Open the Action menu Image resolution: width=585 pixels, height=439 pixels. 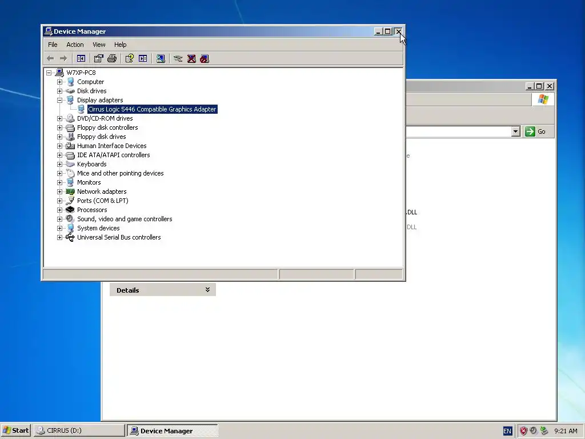(x=75, y=45)
